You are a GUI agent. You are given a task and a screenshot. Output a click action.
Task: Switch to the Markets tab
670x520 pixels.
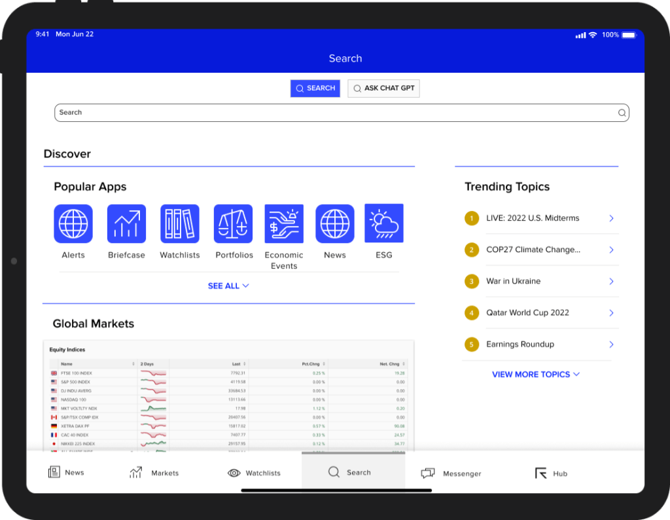click(154, 473)
